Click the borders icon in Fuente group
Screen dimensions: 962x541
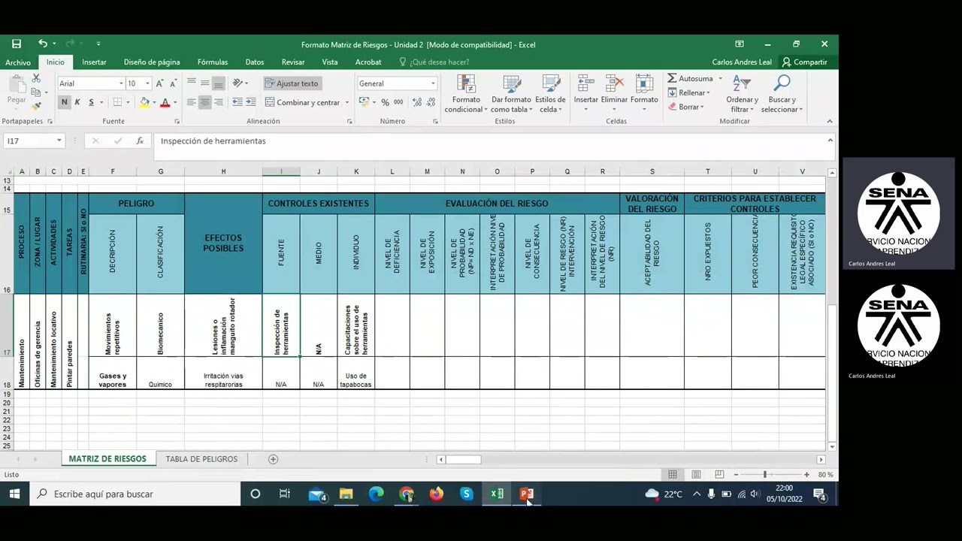pos(117,102)
